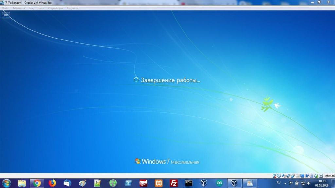The width and height of the screenshot is (335, 188).
Task: Open the red book app on taskbar
Action: (x=143, y=183)
